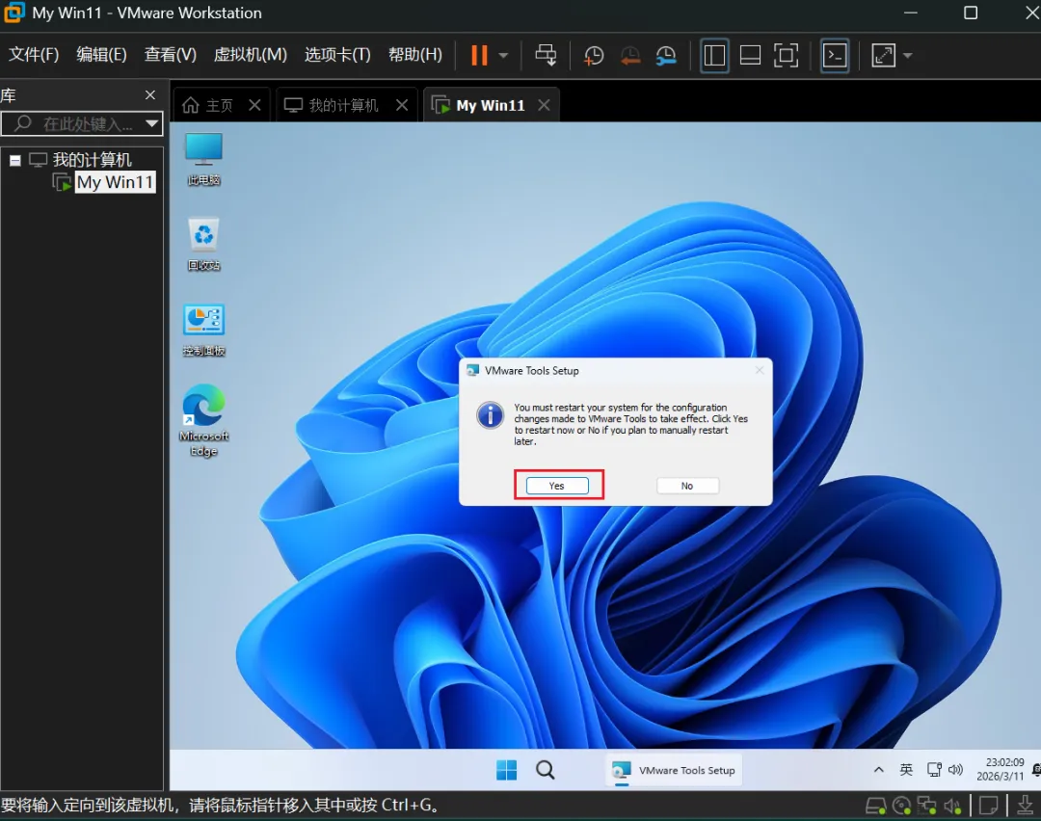
Task: Toggle the library sidebar view icon
Action: (x=714, y=56)
